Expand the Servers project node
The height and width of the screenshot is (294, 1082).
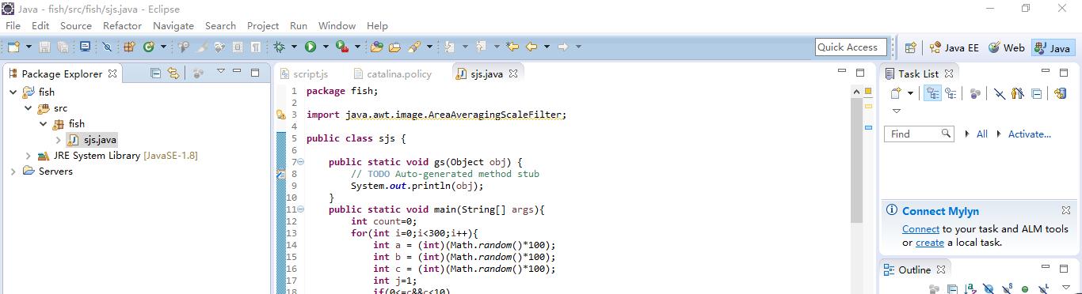coord(13,171)
